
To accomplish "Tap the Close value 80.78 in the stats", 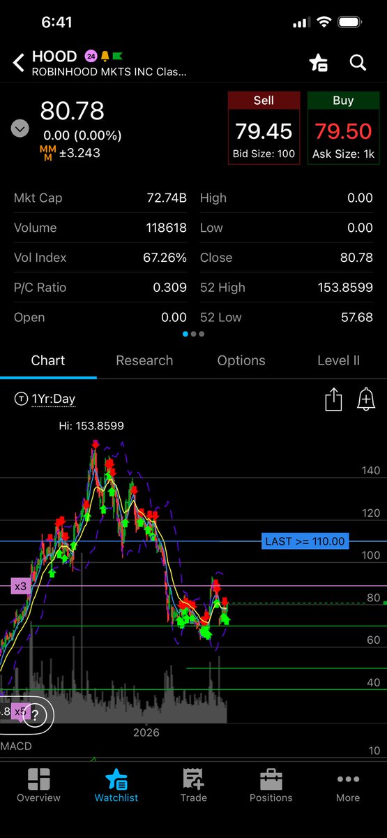I will pos(356,258).
